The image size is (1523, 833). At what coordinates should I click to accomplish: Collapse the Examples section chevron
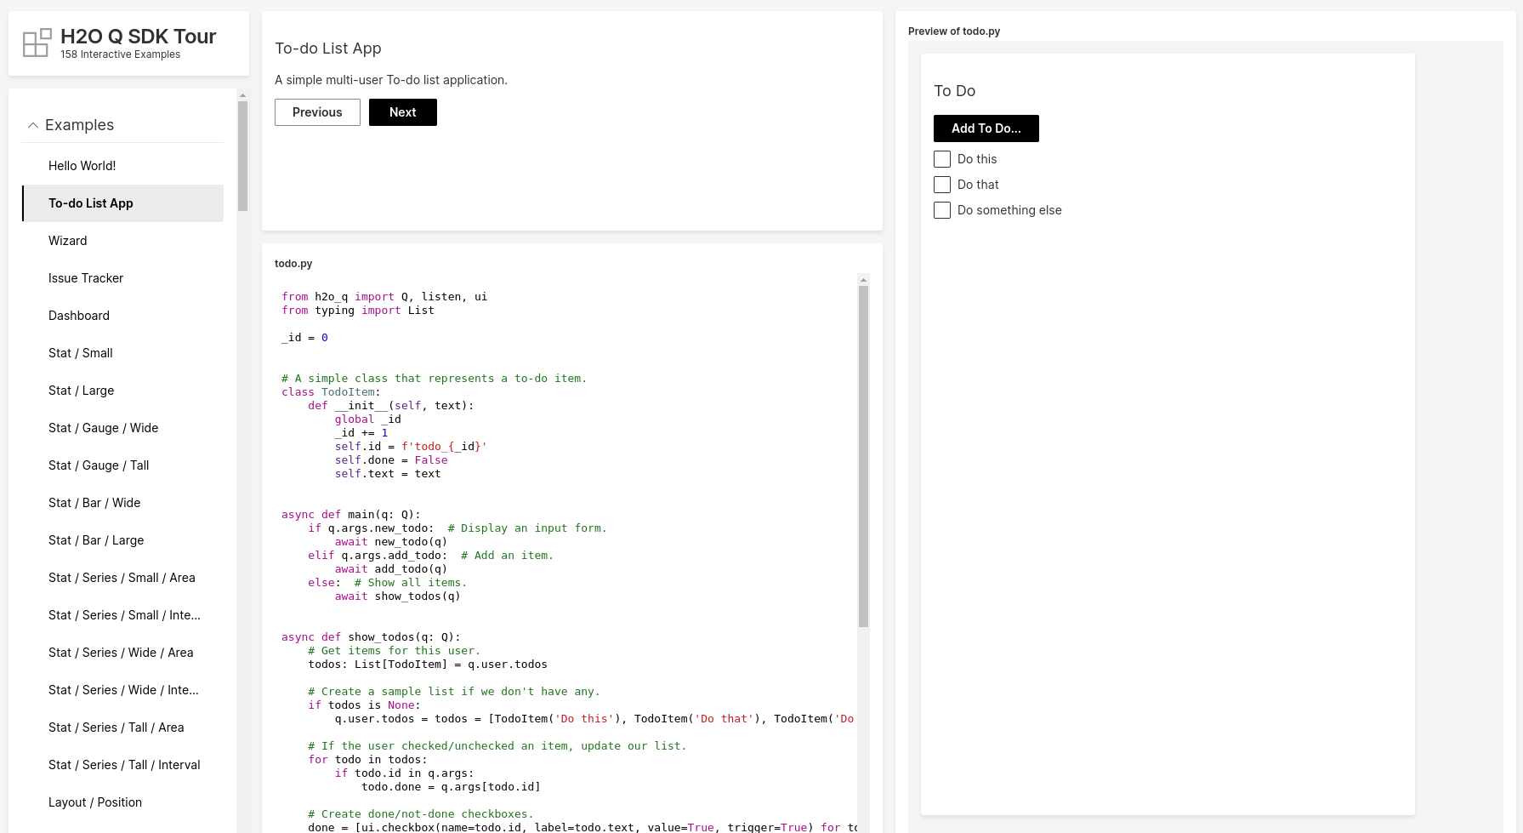coord(33,125)
